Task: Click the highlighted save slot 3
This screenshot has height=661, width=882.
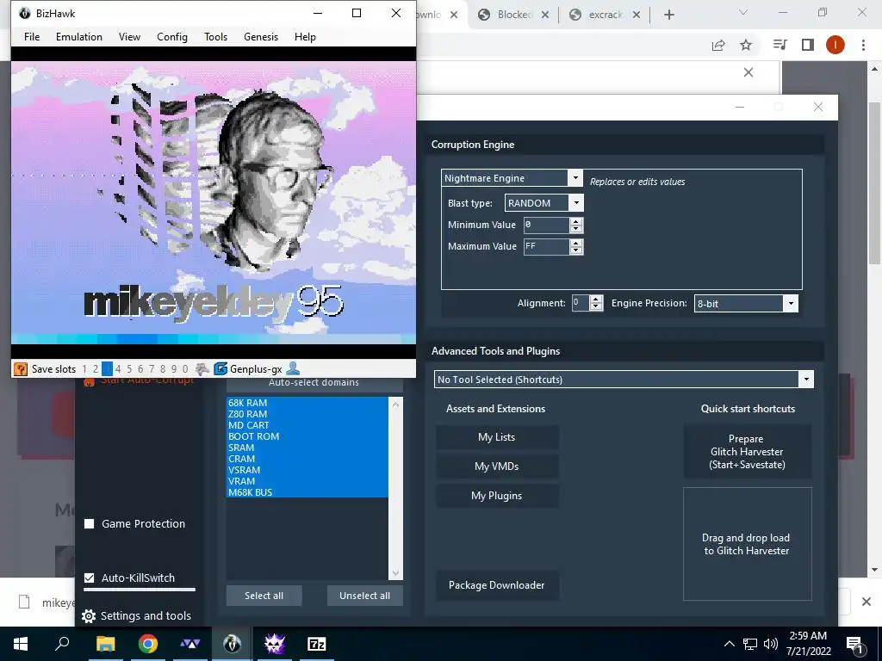Action: coord(107,369)
